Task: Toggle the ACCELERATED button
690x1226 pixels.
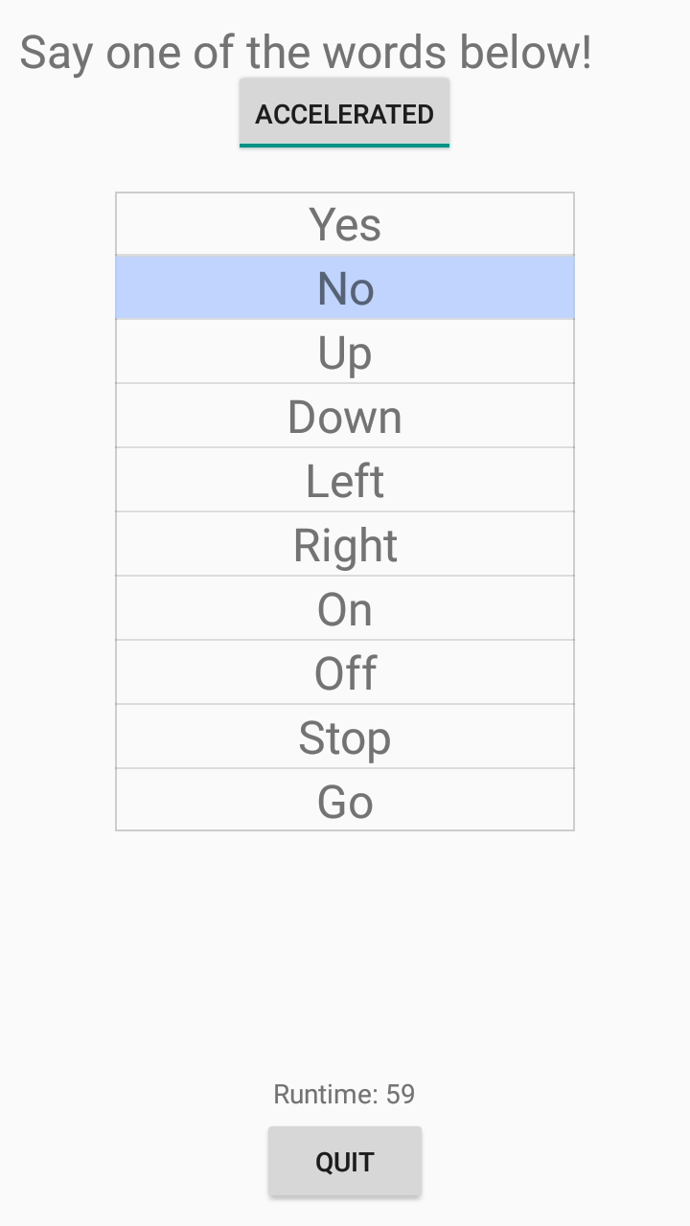Action: [344, 114]
